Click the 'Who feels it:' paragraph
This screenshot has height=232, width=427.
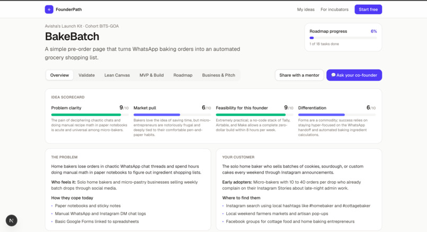click(x=124, y=185)
